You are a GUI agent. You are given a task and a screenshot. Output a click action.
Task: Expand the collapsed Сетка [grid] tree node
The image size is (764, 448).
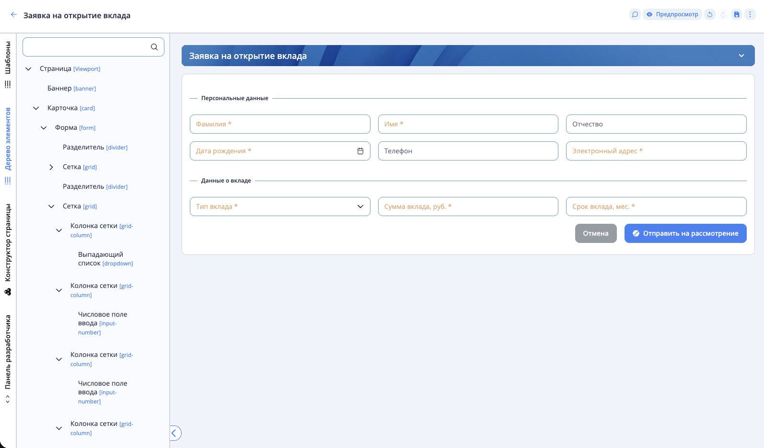51,167
